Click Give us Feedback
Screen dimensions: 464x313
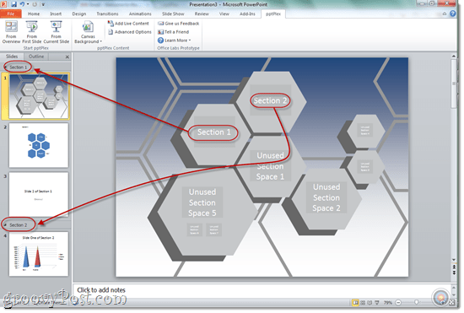point(179,24)
